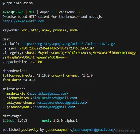The image size is (140, 134).
Task: Click the 'form-data' dependency name
Action: coord(11,80)
